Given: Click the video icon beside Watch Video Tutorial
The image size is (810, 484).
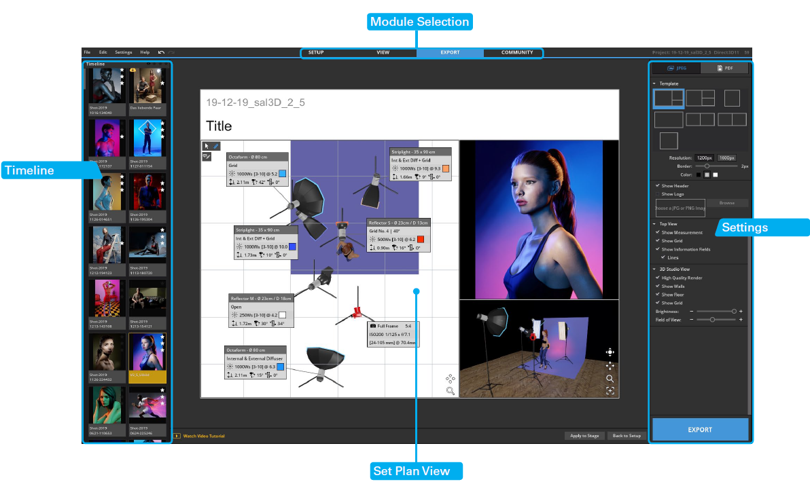Looking at the screenshot, I should 177,436.
